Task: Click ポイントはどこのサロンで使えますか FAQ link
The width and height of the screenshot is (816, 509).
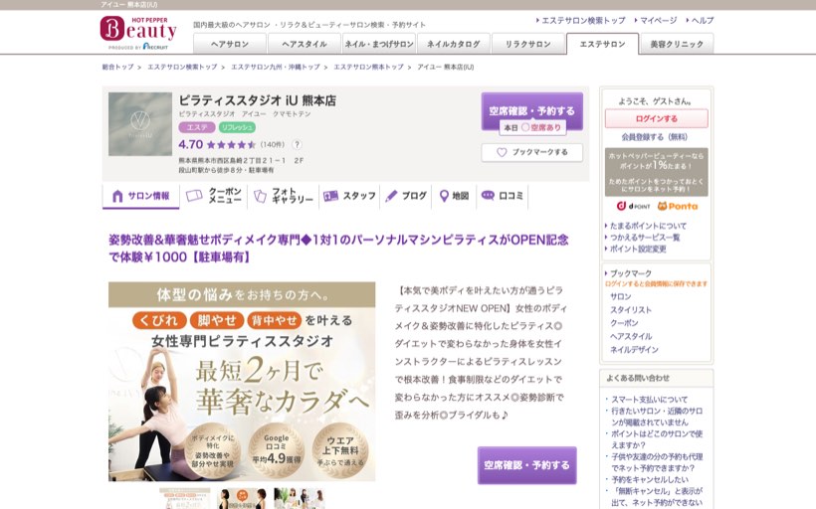Action: [657, 439]
